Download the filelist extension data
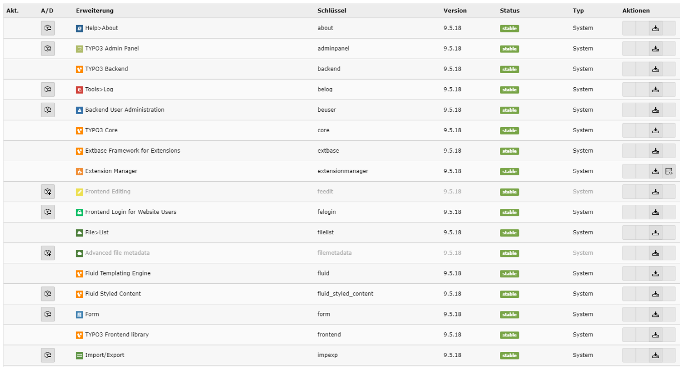The image size is (680, 367). (655, 233)
